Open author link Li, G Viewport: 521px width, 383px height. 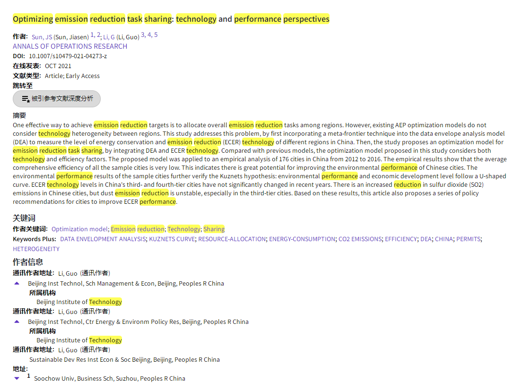coord(109,37)
